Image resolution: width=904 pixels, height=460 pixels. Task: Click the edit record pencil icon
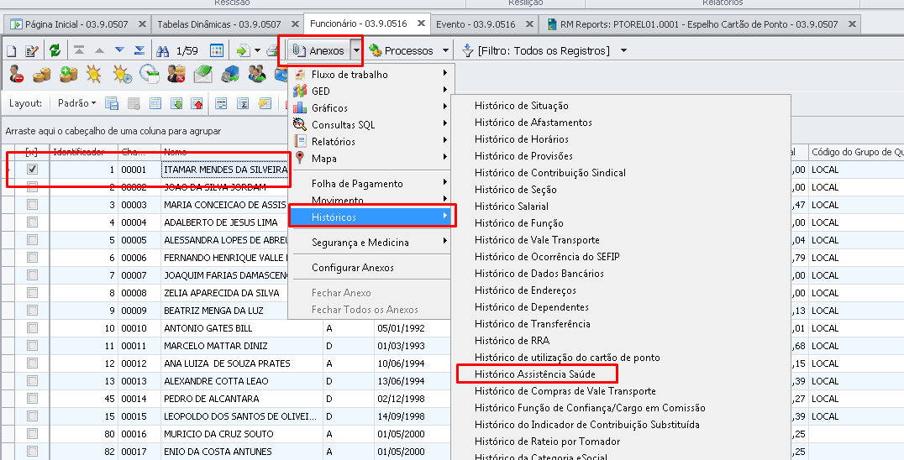[32, 50]
